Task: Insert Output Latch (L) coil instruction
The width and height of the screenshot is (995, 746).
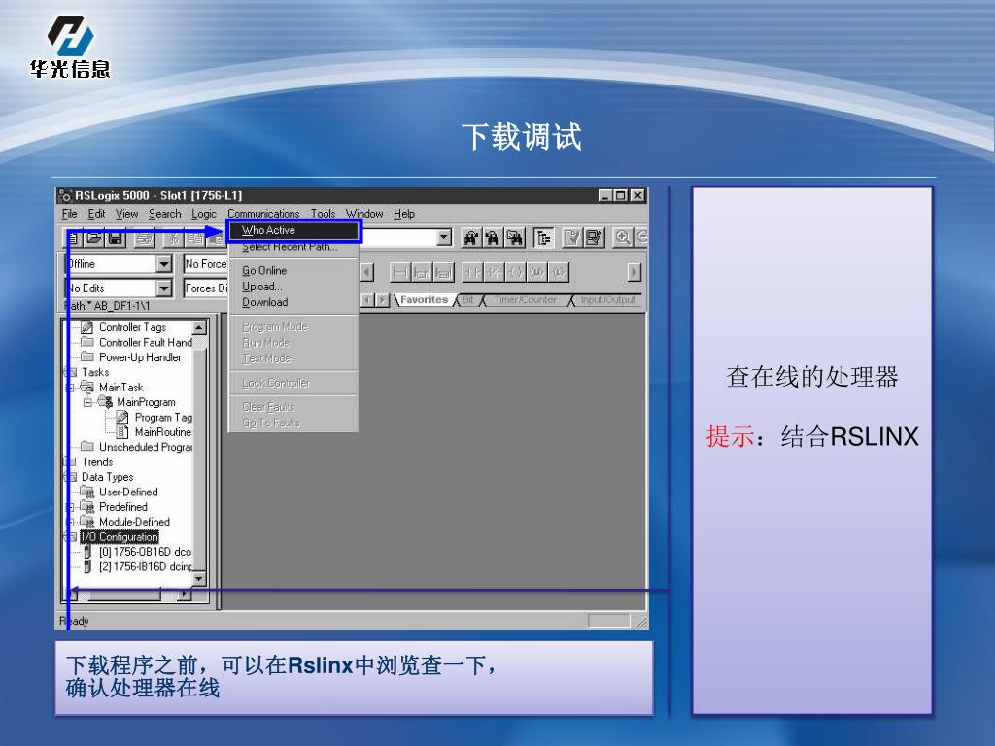Action: point(559,273)
